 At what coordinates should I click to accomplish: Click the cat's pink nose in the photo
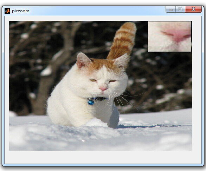click(x=103, y=89)
